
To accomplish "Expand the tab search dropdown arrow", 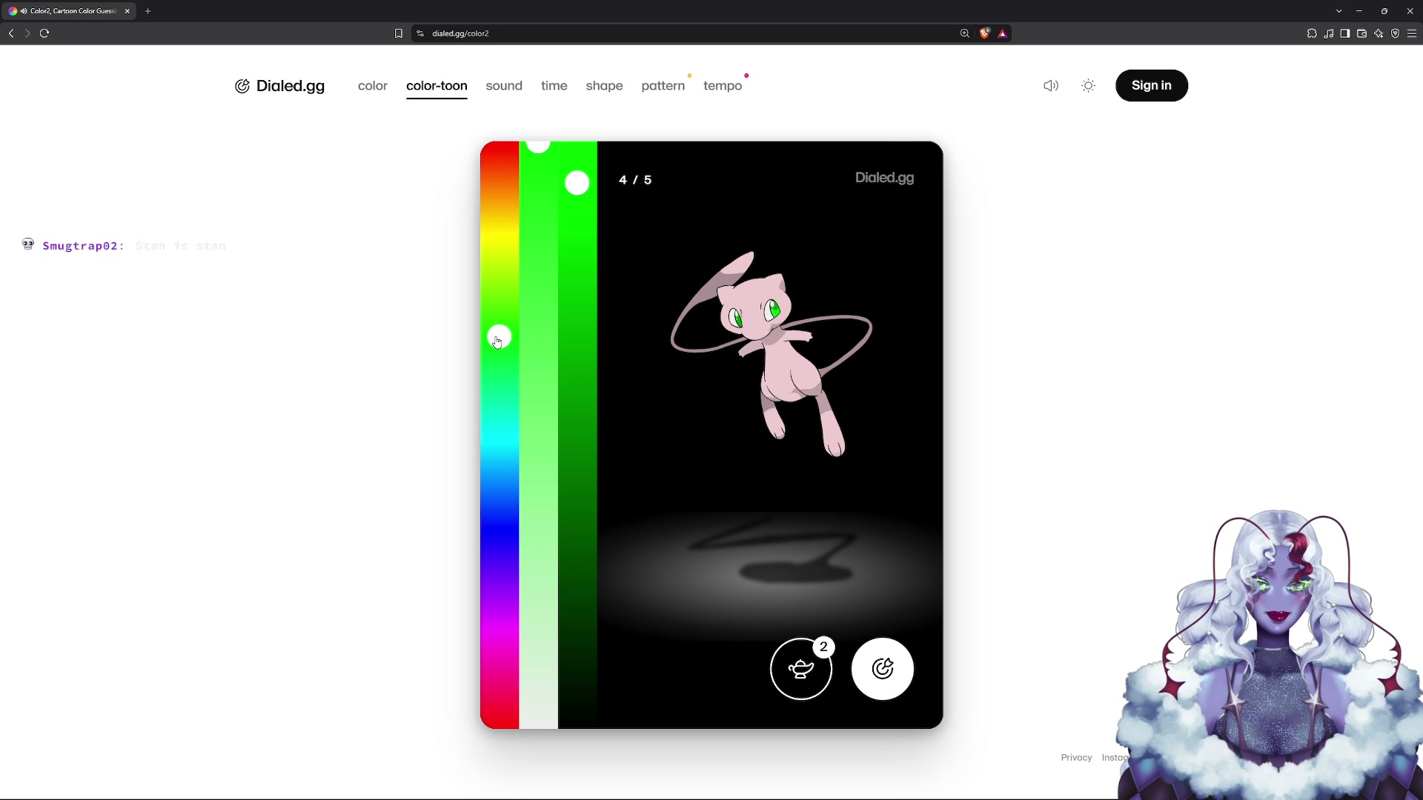I will [x=1339, y=11].
